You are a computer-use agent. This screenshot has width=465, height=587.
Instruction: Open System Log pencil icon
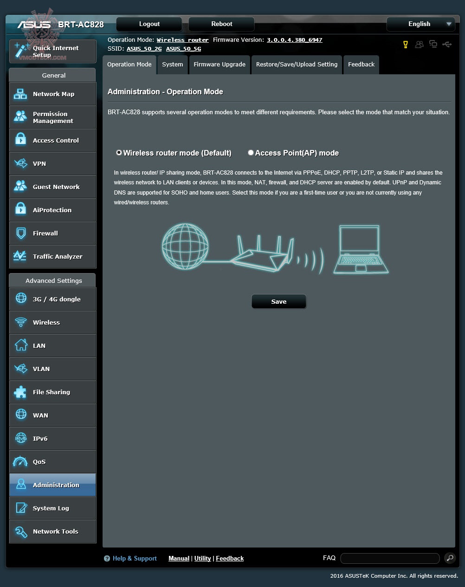tap(21, 508)
